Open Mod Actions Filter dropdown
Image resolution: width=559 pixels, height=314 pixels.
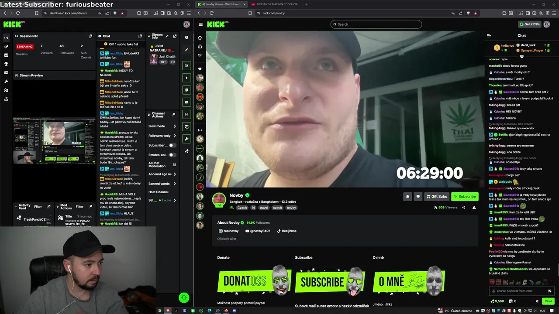point(79,207)
